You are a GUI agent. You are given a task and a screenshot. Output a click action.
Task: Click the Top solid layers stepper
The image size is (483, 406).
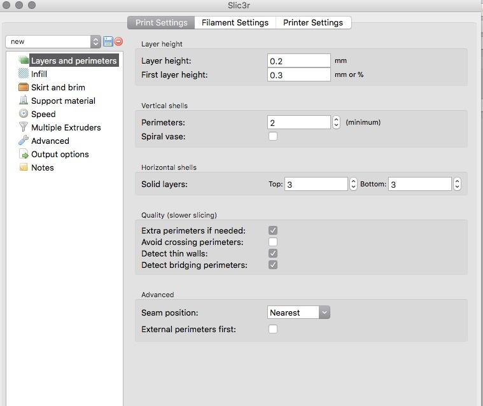tap(353, 184)
